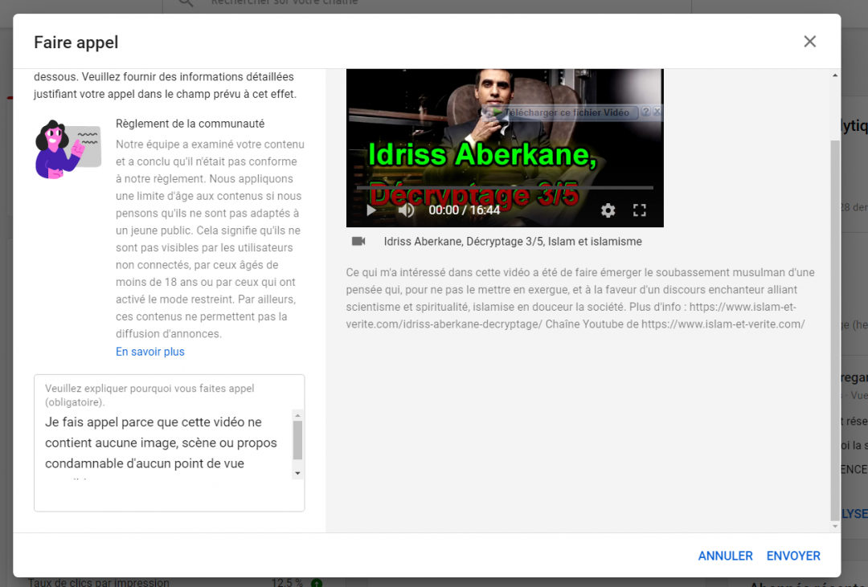Click the dialog scrollbar down arrow
The image size is (868, 587).
click(835, 526)
